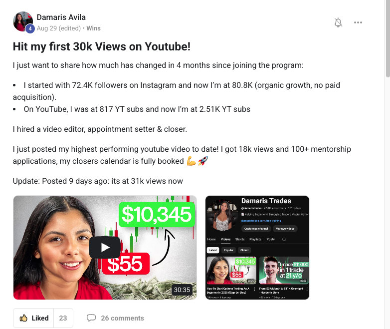This screenshot has height=329, width=390.
Task: Click the 30:35 duration badge on video
Action: pyautogui.click(x=182, y=290)
